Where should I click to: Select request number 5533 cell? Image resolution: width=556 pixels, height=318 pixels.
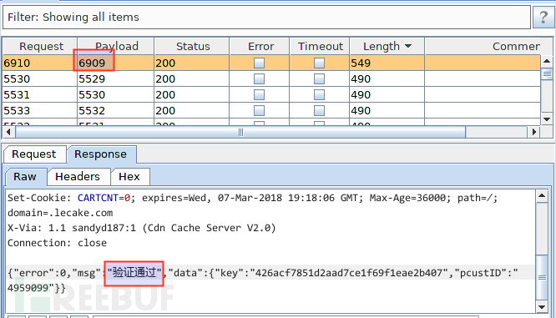pyautogui.click(x=40, y=111)
